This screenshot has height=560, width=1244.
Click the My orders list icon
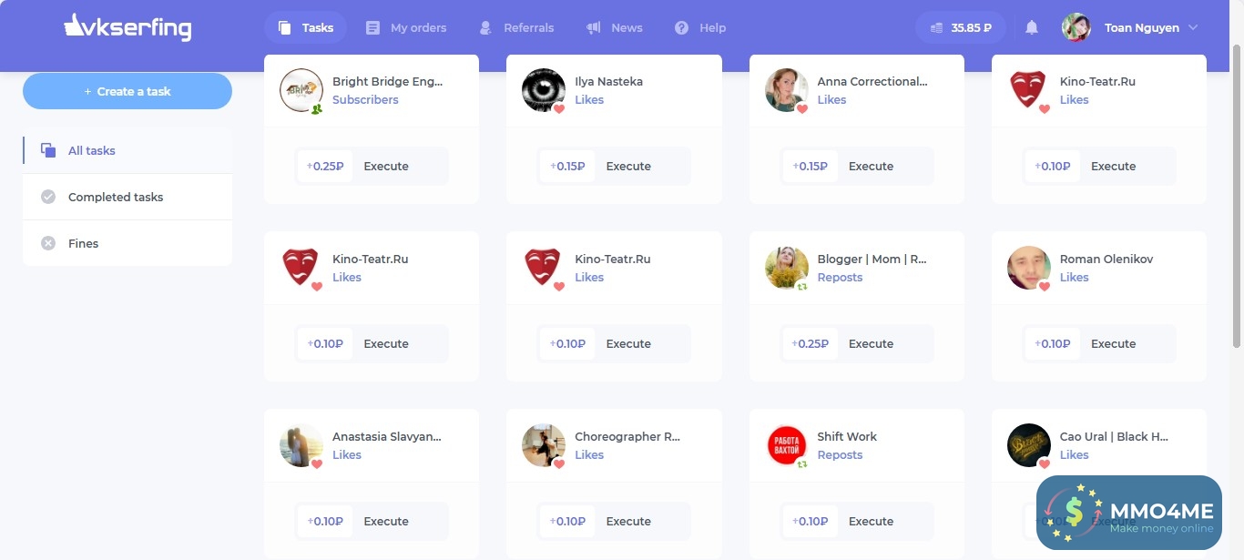(372, 27)
